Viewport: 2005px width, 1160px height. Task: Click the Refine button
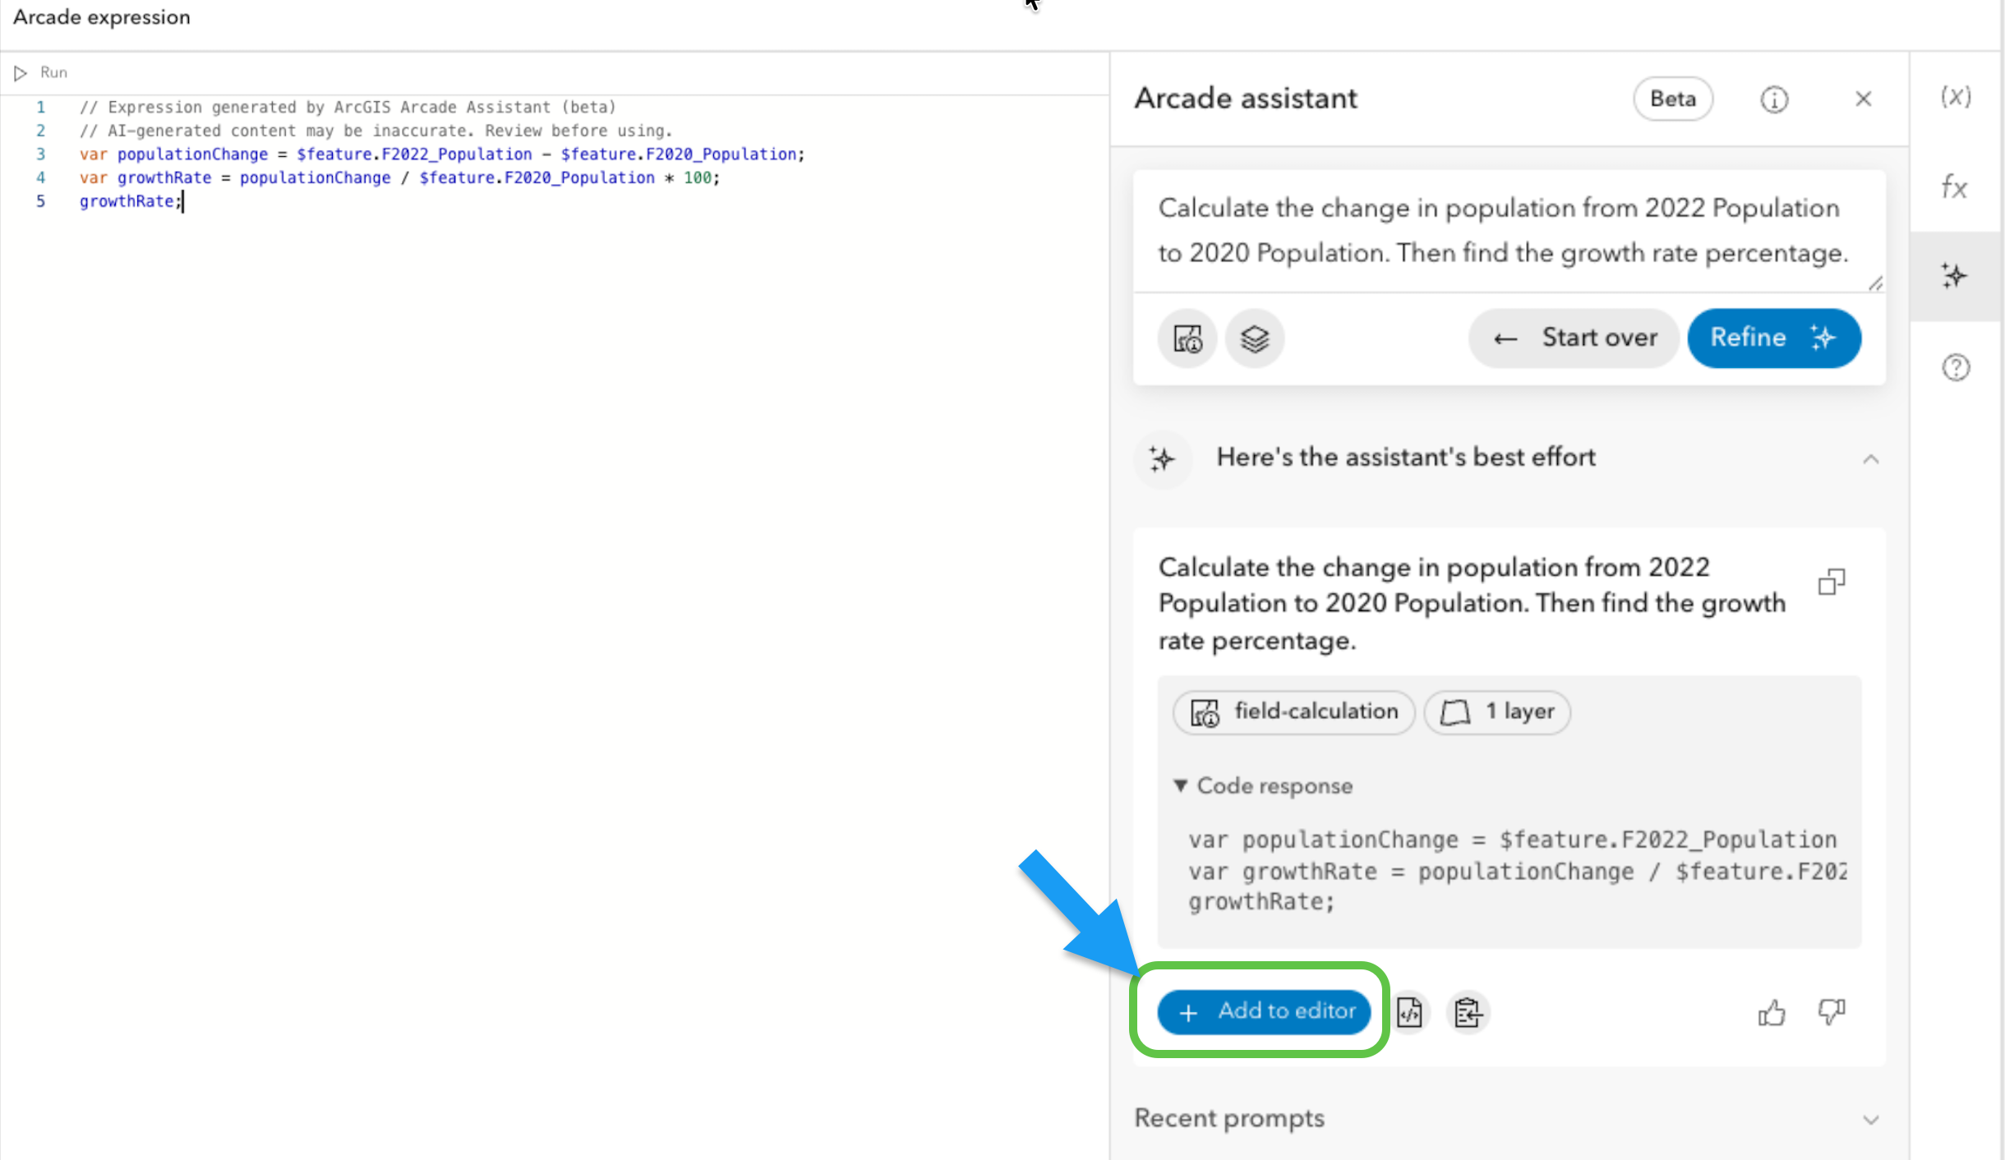(1773, 338)
